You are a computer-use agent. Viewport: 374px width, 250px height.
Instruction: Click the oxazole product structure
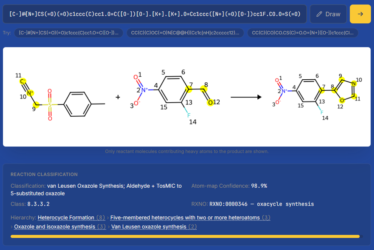pyautogui.click(x=317, y=97)
